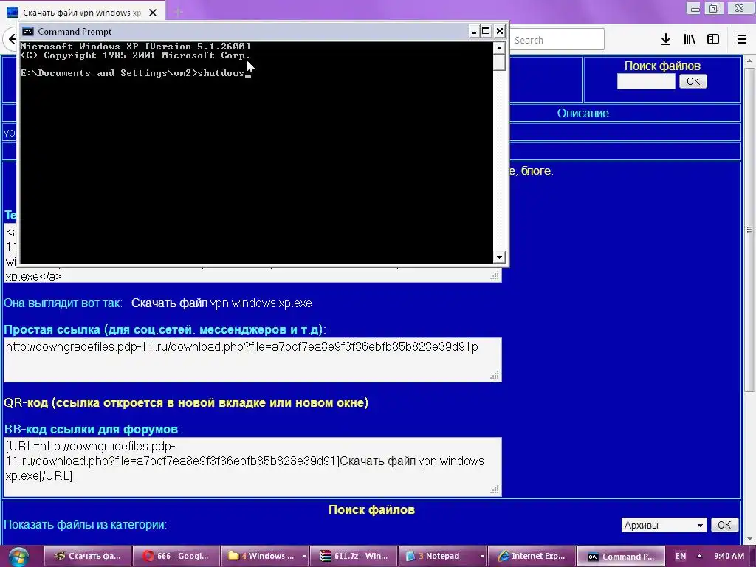
Task: Switch to 3 Notepad taskbar group
Action: coord(439,556)
